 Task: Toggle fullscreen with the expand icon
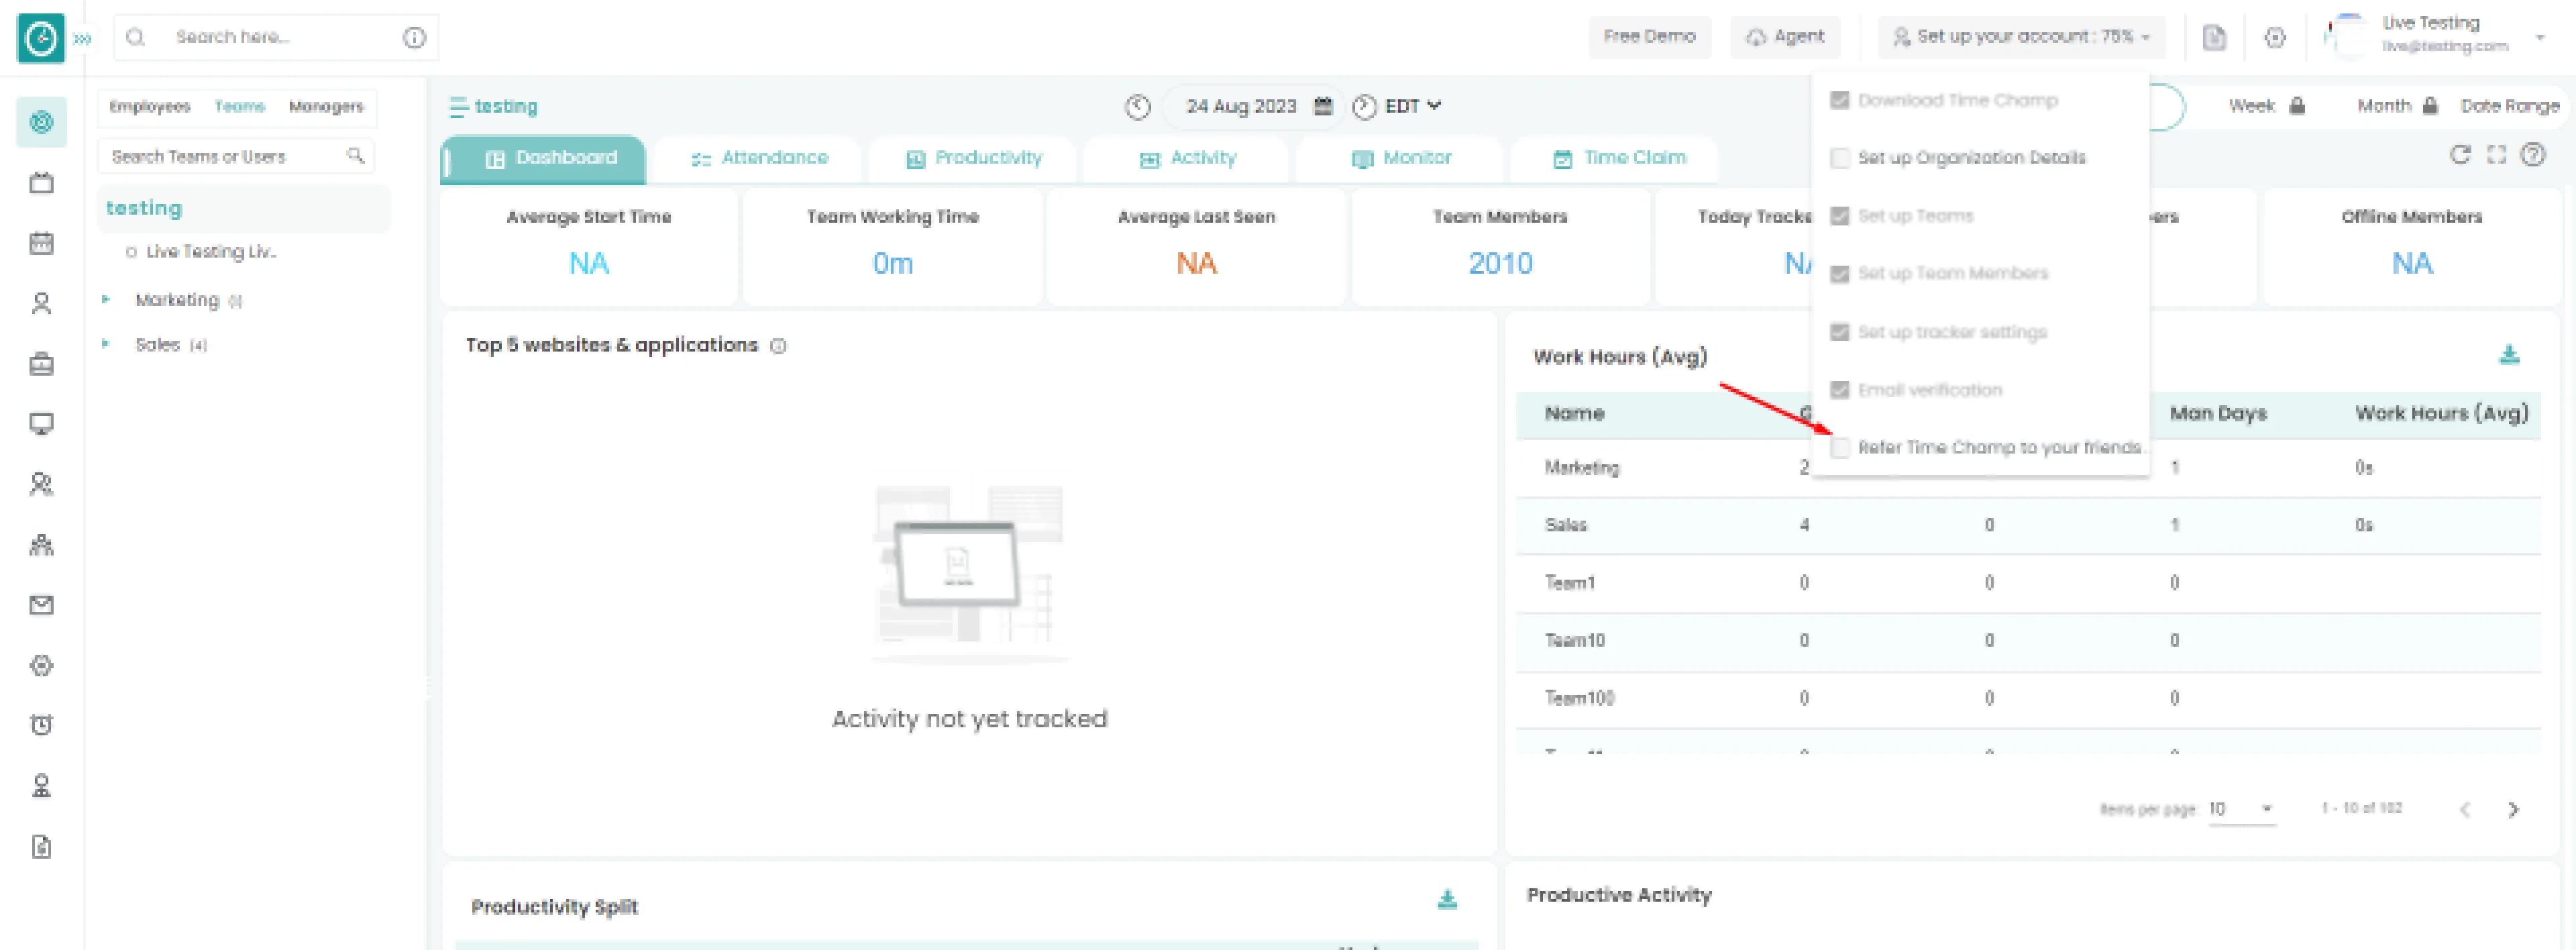point(2496,154)
